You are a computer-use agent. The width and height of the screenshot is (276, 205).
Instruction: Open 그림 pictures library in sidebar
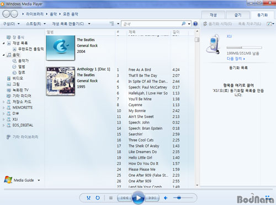(16, 84)
